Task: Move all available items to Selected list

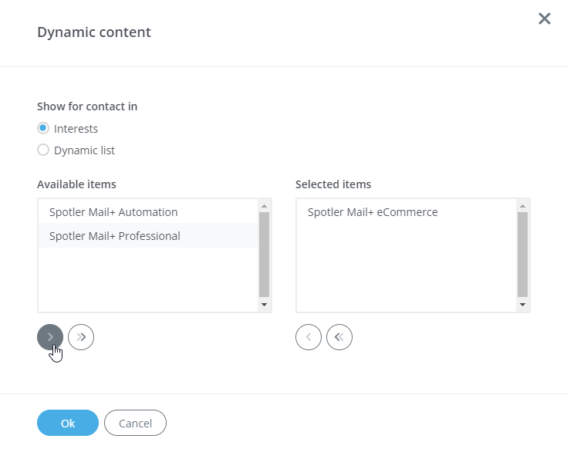Action: pos(81,337)
